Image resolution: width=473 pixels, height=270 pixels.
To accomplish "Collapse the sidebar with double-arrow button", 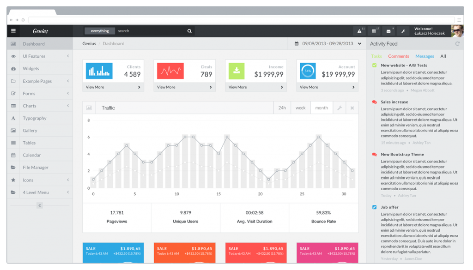I will [x=40, y=205].
